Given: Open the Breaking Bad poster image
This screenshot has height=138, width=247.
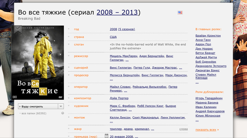Looking at the screenshot, I should 38,62.
